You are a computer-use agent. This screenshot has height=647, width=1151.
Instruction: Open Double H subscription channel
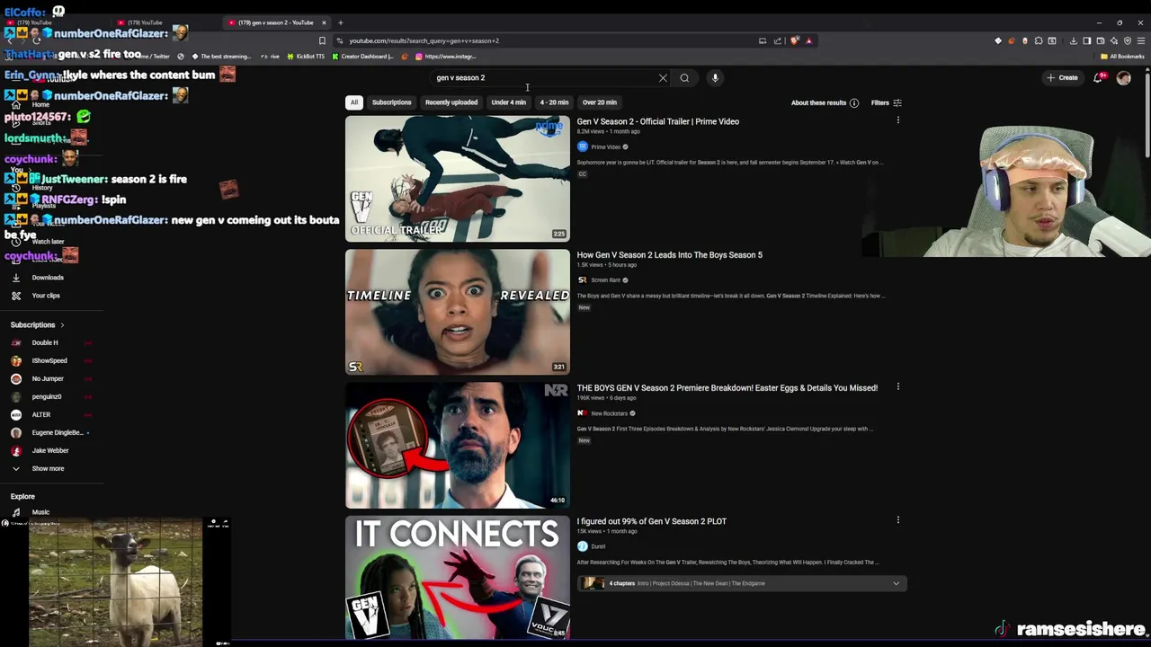(45, 342)
